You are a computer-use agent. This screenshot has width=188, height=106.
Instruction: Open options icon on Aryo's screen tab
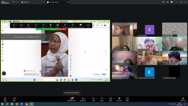tap(68, 2)
